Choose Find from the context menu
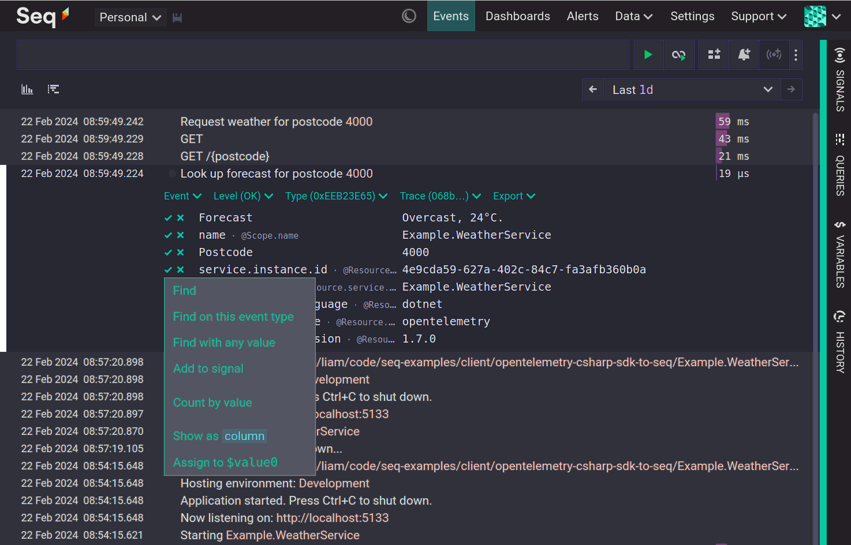The image size is (851, 545). [185, 291]
